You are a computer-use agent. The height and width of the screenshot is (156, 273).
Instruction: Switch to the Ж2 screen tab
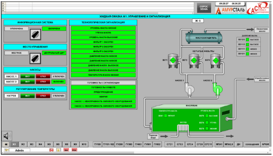click(23, 144)
